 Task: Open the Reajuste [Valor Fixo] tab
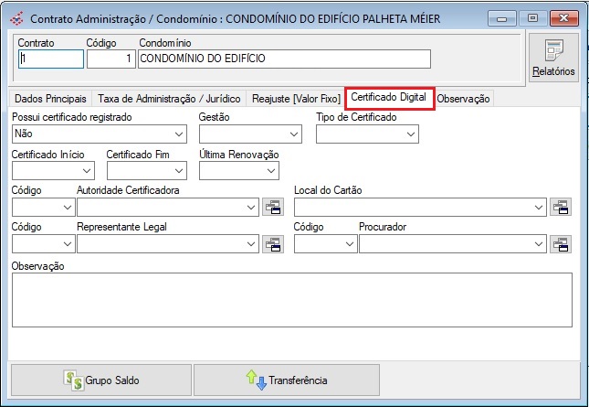[296, 99]
